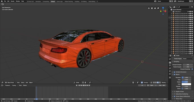Expand the Depth of Field panel arrow
This screenshot has height=102, width=194.
(x=173, y=92)
